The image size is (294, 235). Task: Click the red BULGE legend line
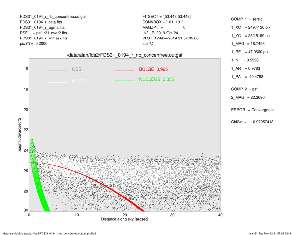125,71
